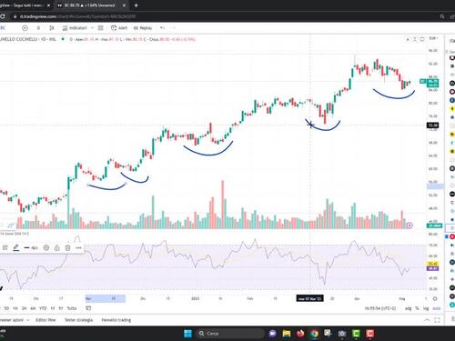Screen dimensions: 455x341
Task: Click the browser magnifier icon in address bar
Action: (442, 16)
